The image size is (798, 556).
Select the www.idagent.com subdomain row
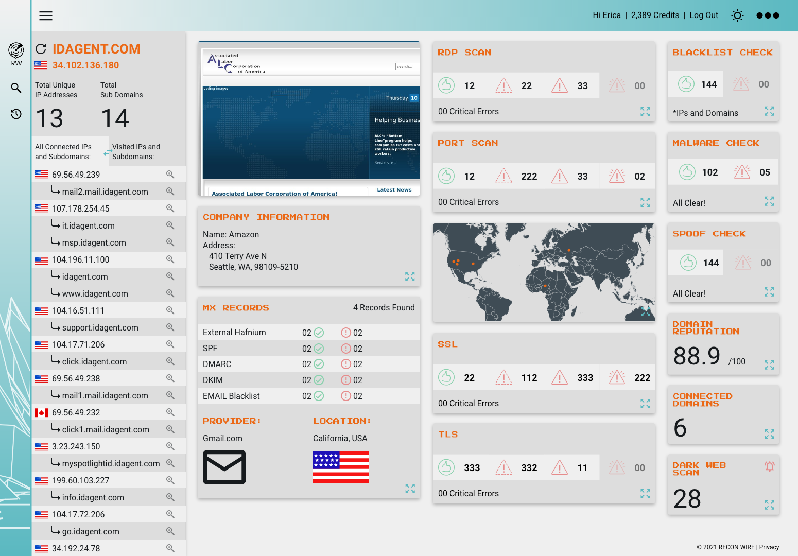[x=109, y=293]
